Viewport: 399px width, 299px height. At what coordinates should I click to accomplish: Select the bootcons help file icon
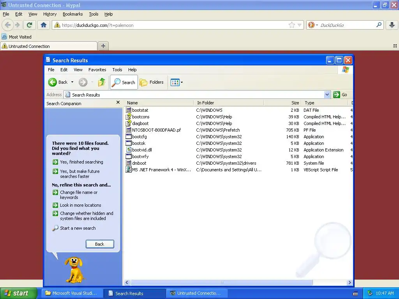tap(129, 117)
